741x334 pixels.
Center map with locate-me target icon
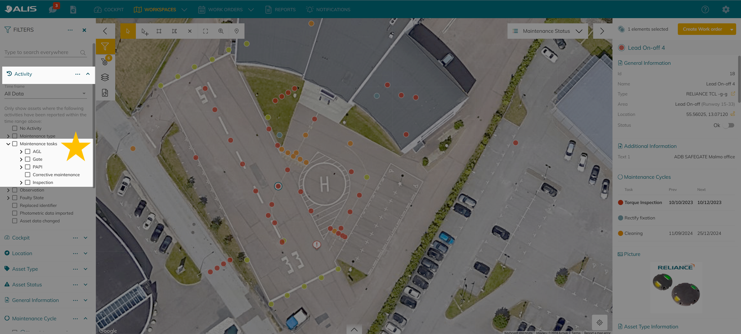599,323
